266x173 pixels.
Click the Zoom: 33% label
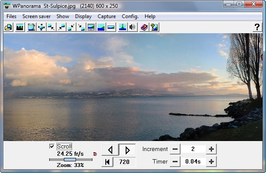coord(70,165)
